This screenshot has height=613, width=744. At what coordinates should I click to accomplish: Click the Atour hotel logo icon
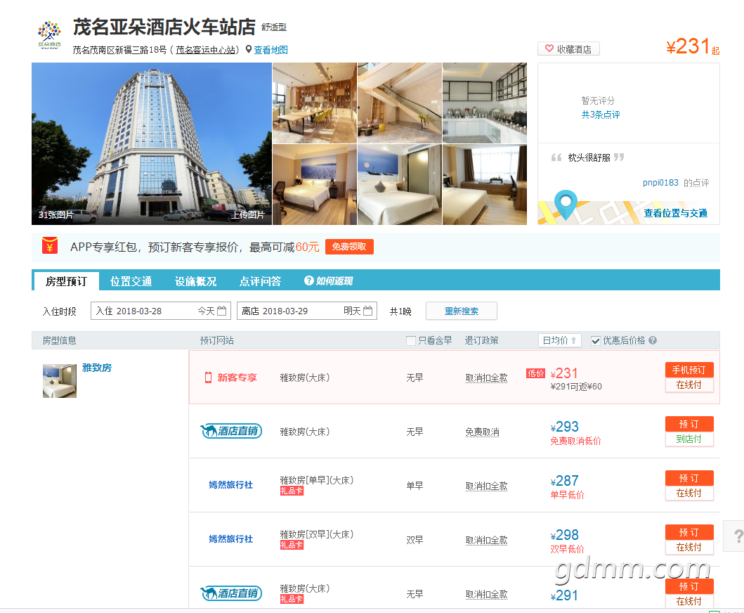49,34
